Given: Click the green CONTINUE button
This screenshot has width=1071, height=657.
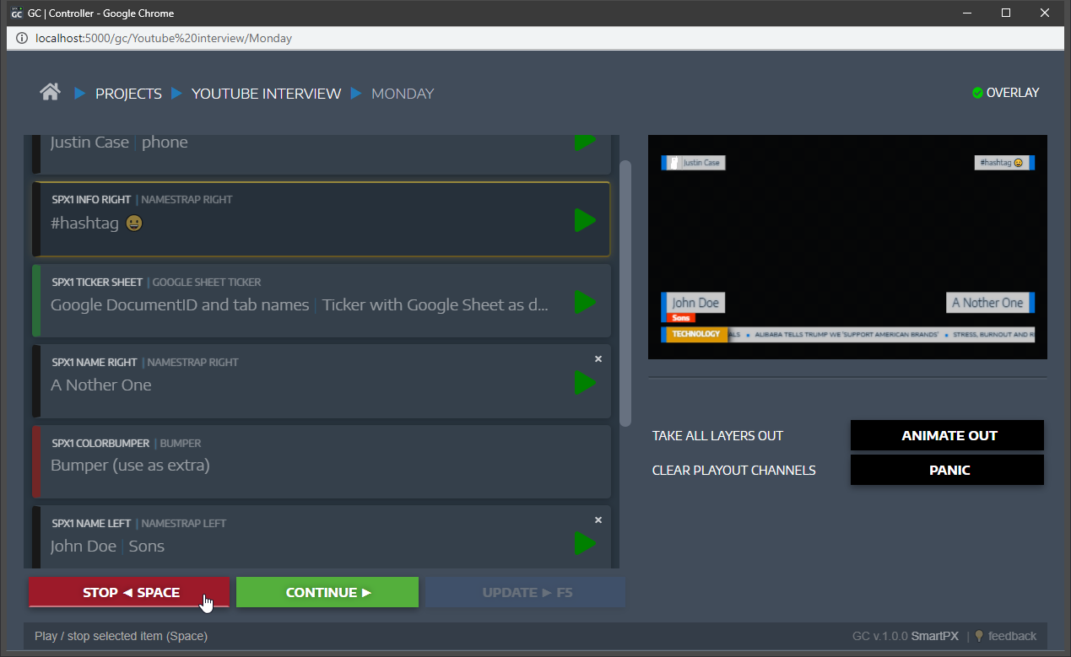Looking at the screenshot, I should point(327,592).
